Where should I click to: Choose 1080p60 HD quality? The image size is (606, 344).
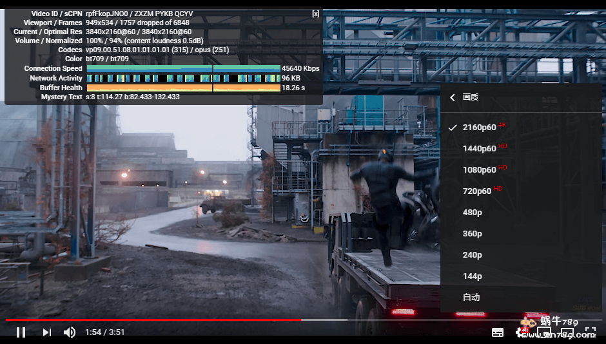click(x=480, y=170)
